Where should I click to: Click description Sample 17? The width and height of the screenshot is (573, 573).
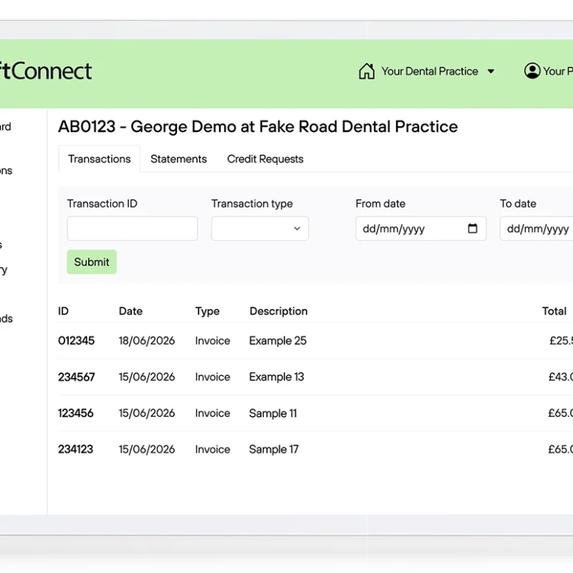(x=274, y=450)
